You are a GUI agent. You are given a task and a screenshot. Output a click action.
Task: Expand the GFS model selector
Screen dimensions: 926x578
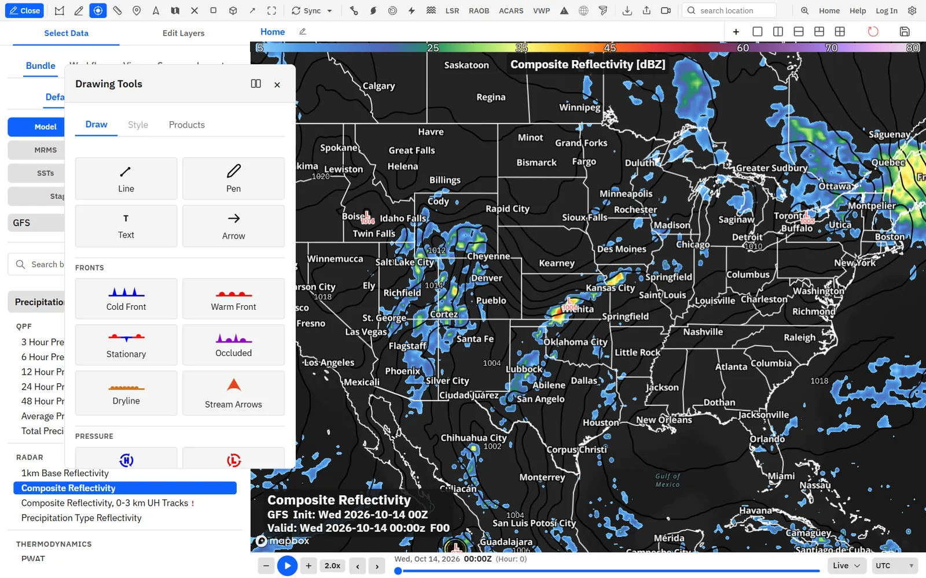[x=36, y=223]
